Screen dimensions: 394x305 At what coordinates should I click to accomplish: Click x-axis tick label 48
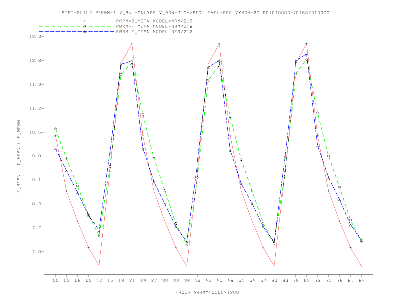tap(230, 280)
